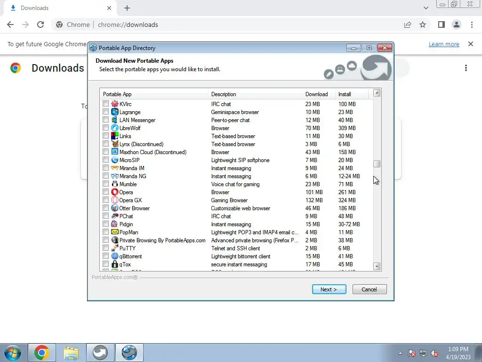Image resolution: width=482 pixels, height=362 pixels.
Task: Open Chrome share page icon
Action: pos(408,25)
